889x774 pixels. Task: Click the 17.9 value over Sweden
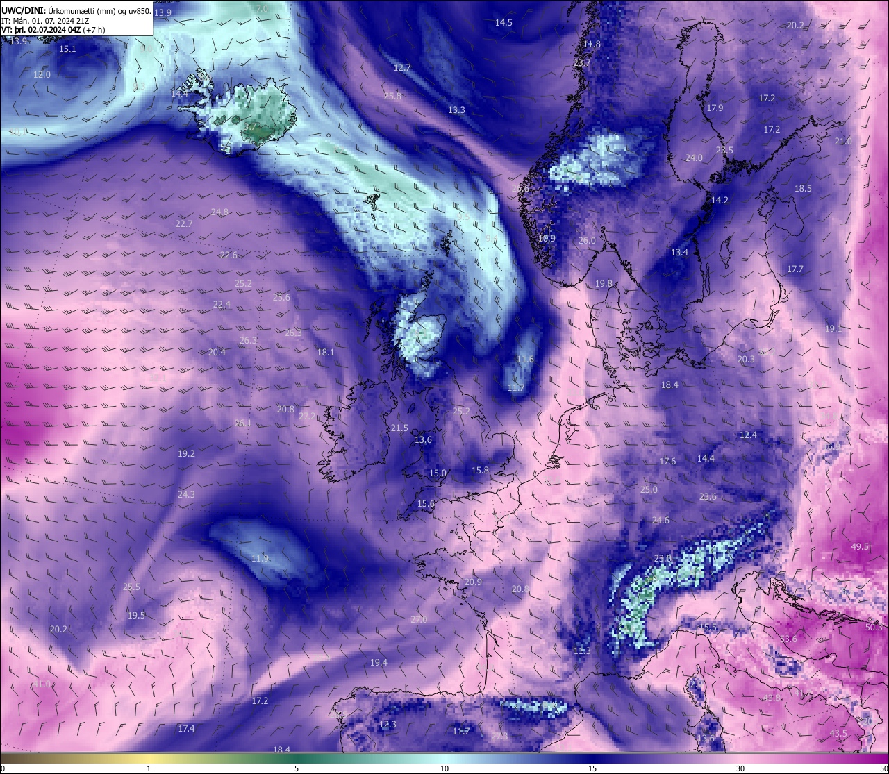click(x=715, y=108)
